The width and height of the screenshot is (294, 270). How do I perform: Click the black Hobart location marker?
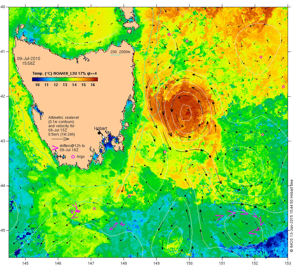99,133
